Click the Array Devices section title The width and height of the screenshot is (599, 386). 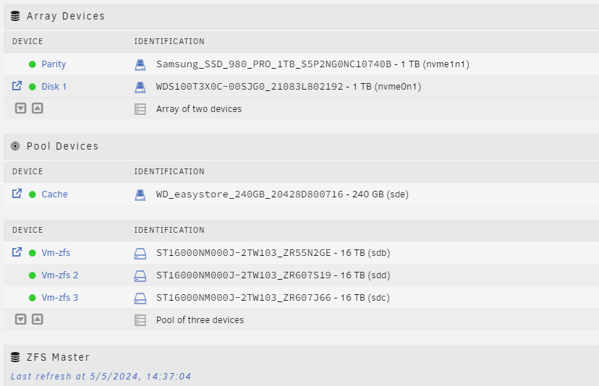(x=66, y=16)
